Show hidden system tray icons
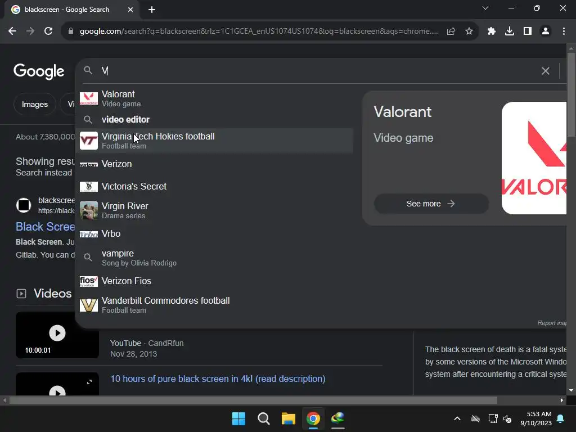 click(457, 418)
